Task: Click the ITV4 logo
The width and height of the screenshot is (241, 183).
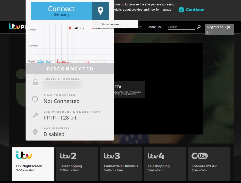Action: (x=156, y=156)
